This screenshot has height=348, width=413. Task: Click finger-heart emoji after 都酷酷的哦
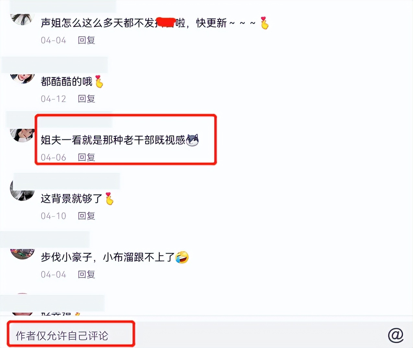[x=99, y=81]
